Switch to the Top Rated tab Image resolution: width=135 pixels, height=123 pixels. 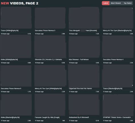tap(128, 3)
